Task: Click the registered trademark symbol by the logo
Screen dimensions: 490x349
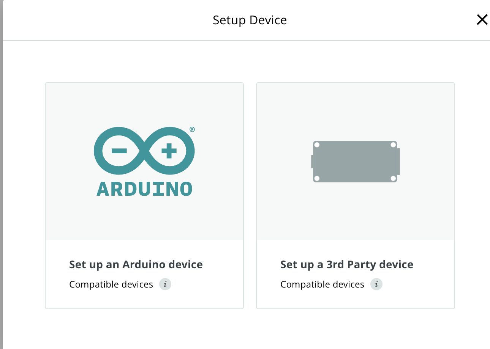Action: pyautogui.click(x=192, y=129)
